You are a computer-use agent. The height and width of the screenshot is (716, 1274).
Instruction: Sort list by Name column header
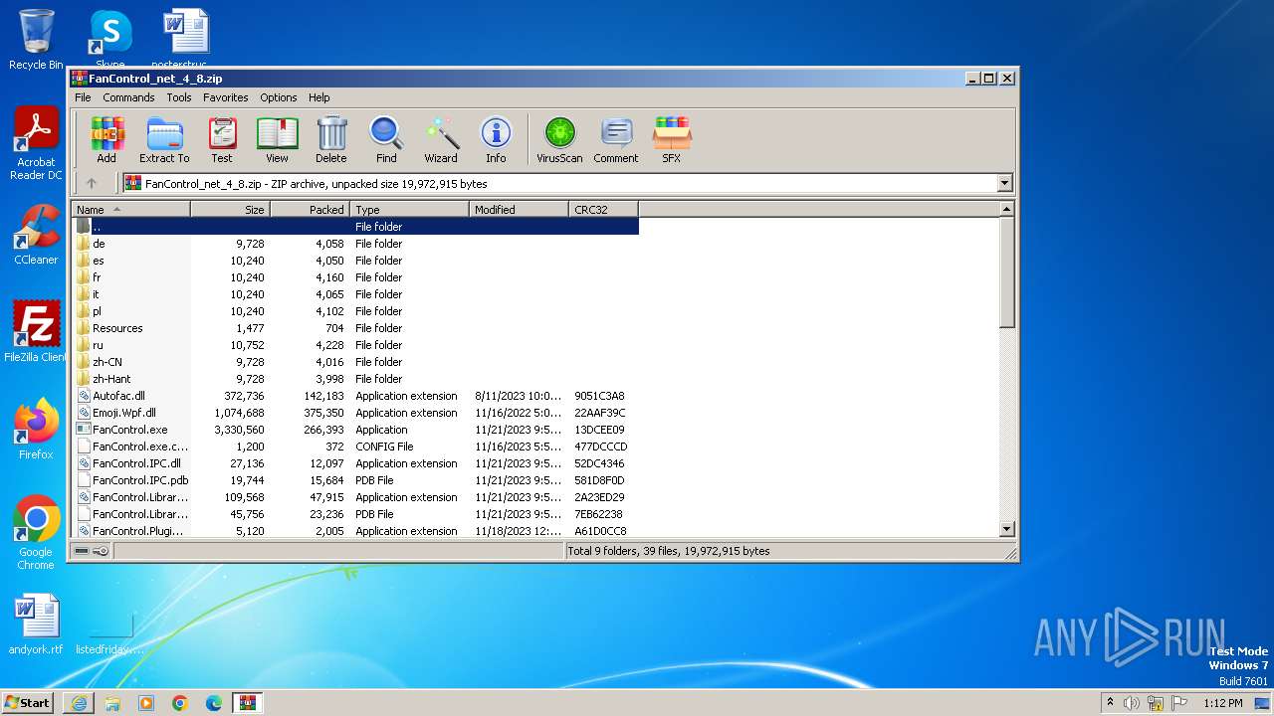(x=130, y=209)
